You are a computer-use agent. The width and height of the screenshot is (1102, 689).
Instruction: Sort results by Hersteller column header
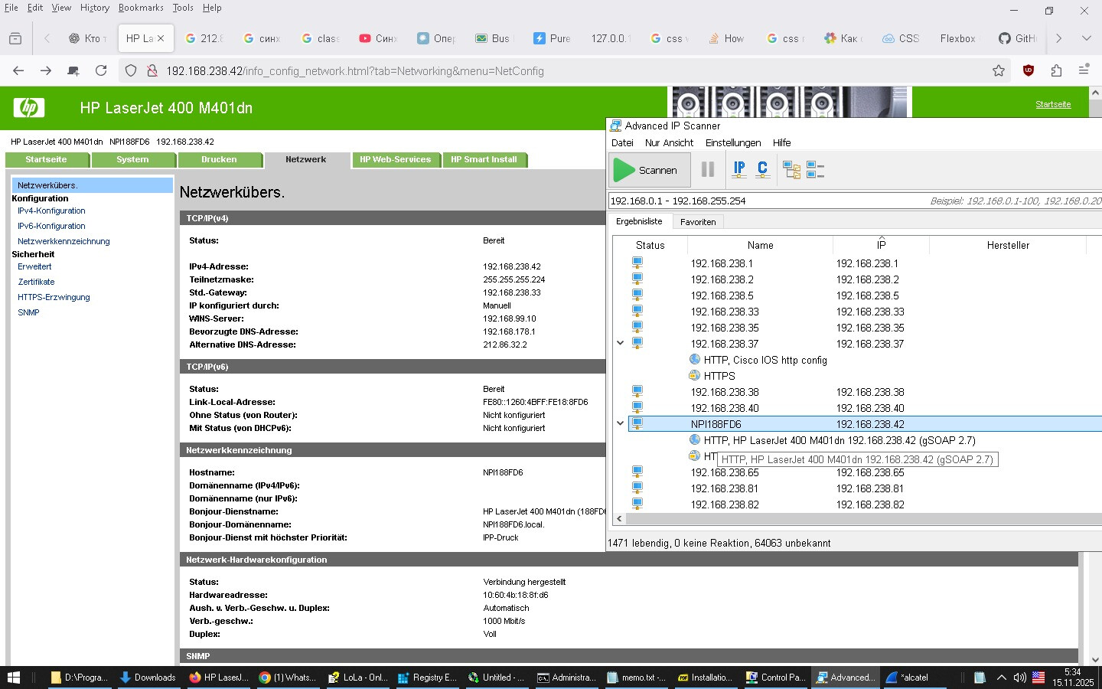pos(1007,245)
